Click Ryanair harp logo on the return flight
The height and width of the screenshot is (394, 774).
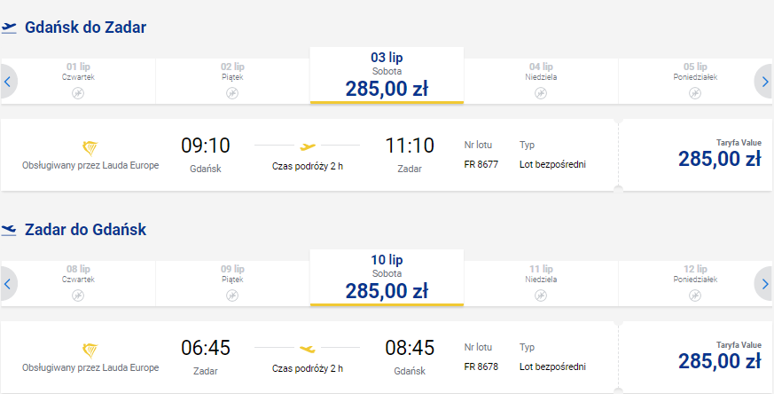coord(90,349)
